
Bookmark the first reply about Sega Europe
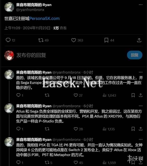pyautogui.click(x=133, y=95)
